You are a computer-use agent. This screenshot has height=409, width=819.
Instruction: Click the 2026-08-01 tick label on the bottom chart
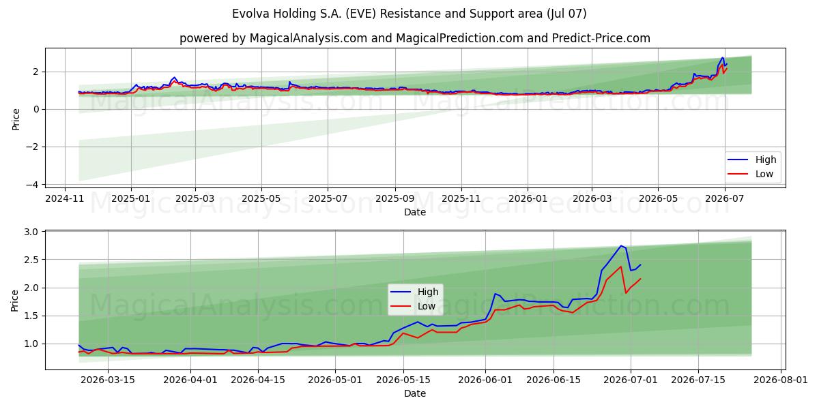point(779,380)
